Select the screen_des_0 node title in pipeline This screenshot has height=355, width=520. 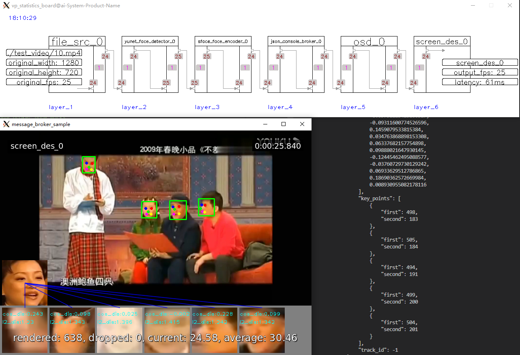point(442,41)
